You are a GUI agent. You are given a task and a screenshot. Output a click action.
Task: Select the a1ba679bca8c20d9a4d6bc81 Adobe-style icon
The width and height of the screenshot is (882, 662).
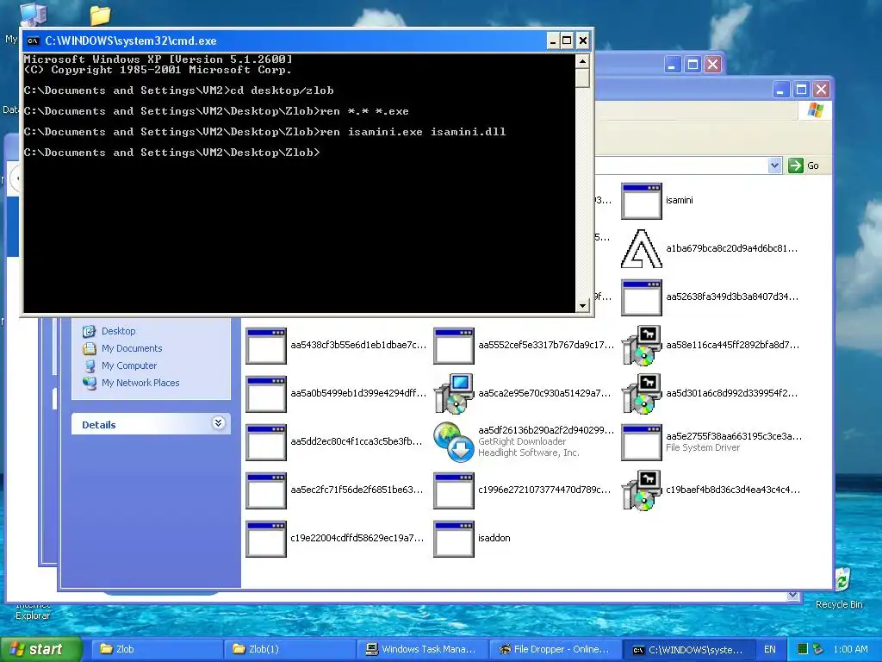point(641,249)
